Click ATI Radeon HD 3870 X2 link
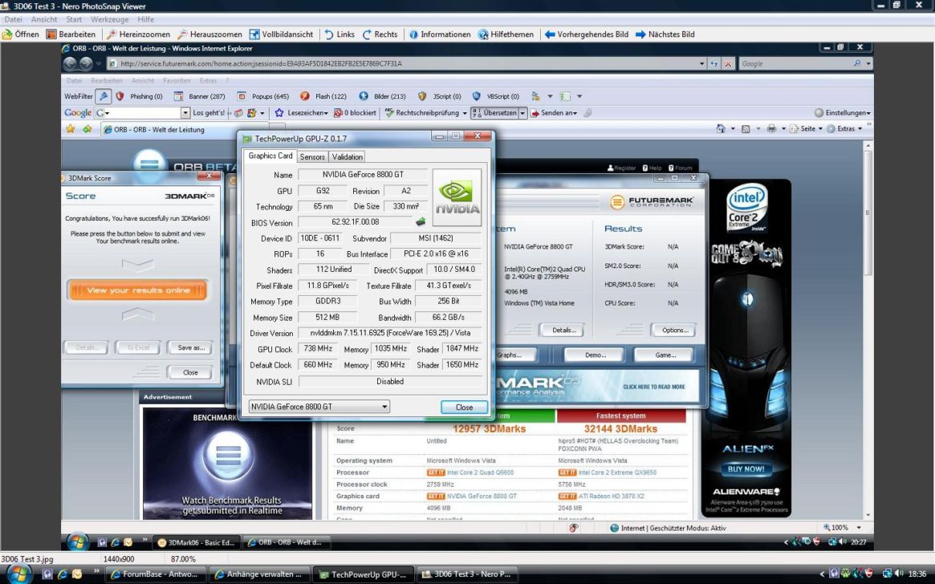 pos(611,496)
